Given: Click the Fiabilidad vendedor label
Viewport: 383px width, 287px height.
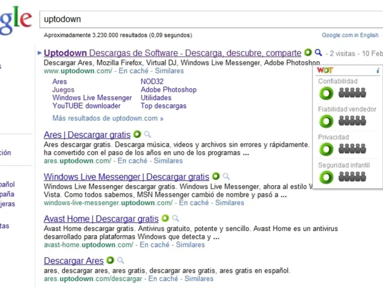Looking at the screenshot, I should click(347, 109).
